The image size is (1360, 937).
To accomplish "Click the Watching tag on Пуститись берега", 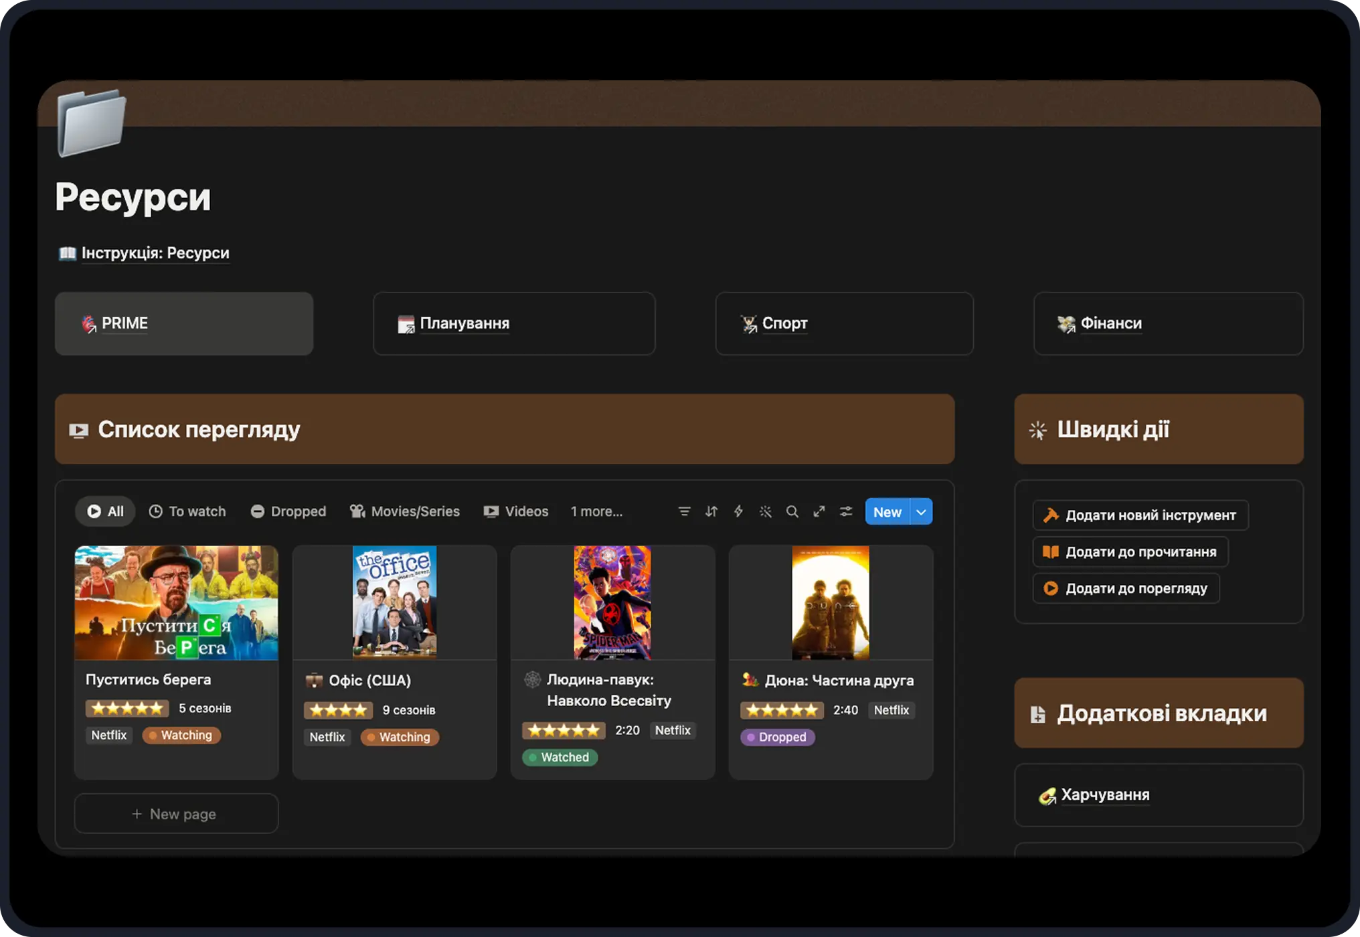I will 181,736.
